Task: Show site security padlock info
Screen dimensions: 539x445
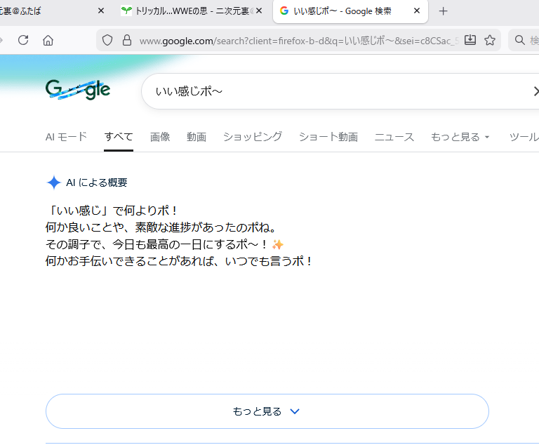Action: pyautogui.click(x=126, y=40)
